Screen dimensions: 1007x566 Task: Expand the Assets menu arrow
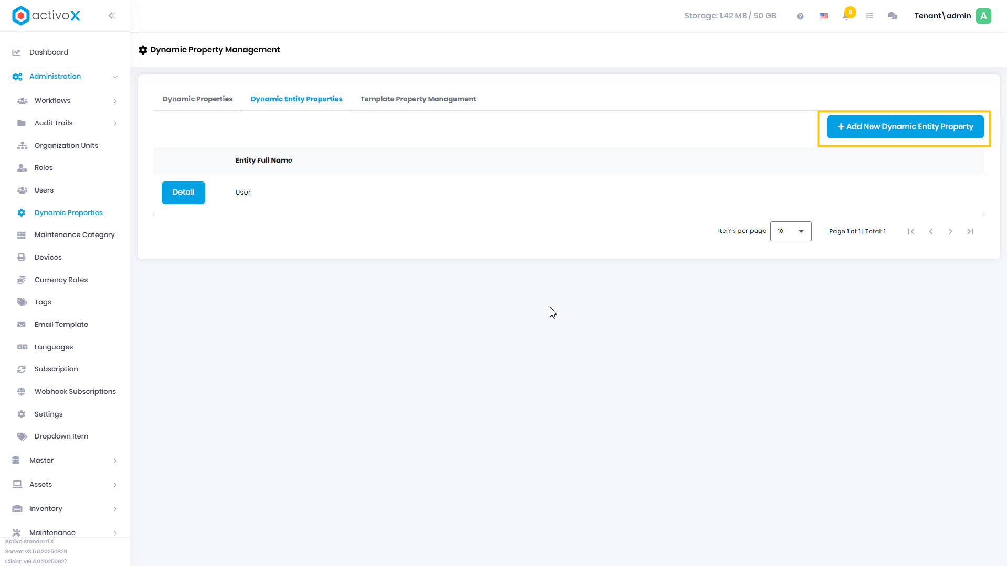click(115, 485)
